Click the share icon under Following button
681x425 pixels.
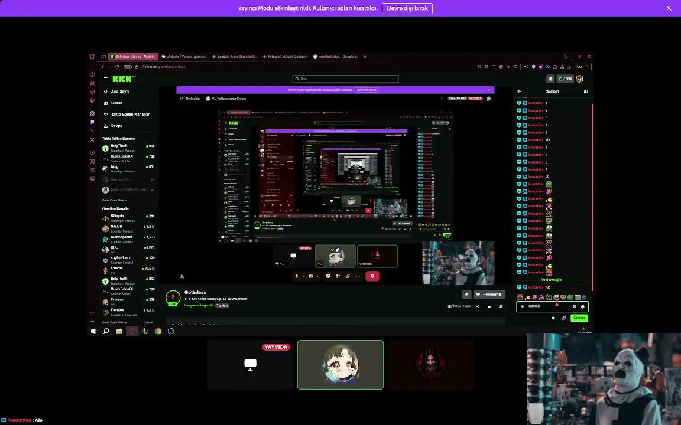(478, 306)
